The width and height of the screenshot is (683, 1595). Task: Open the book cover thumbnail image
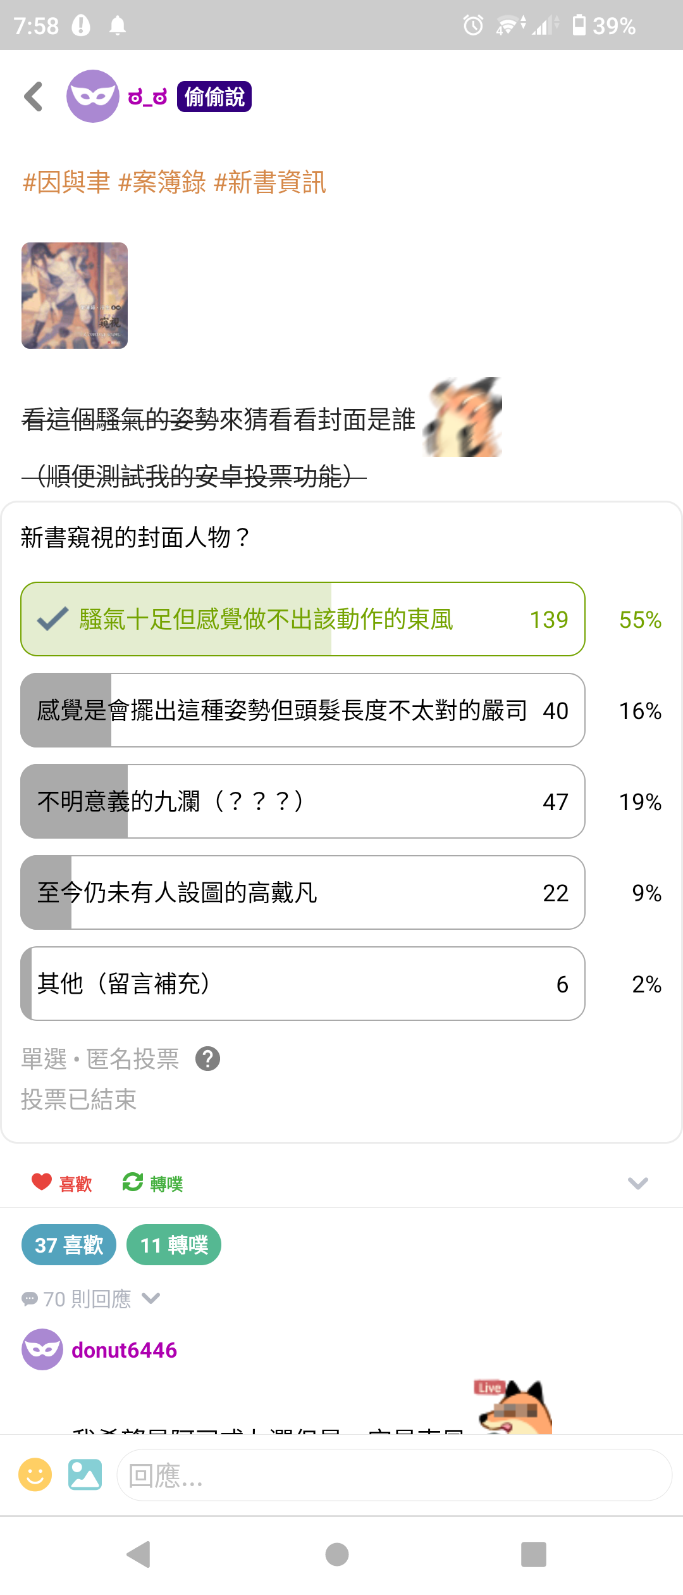(x=75, y=296)
